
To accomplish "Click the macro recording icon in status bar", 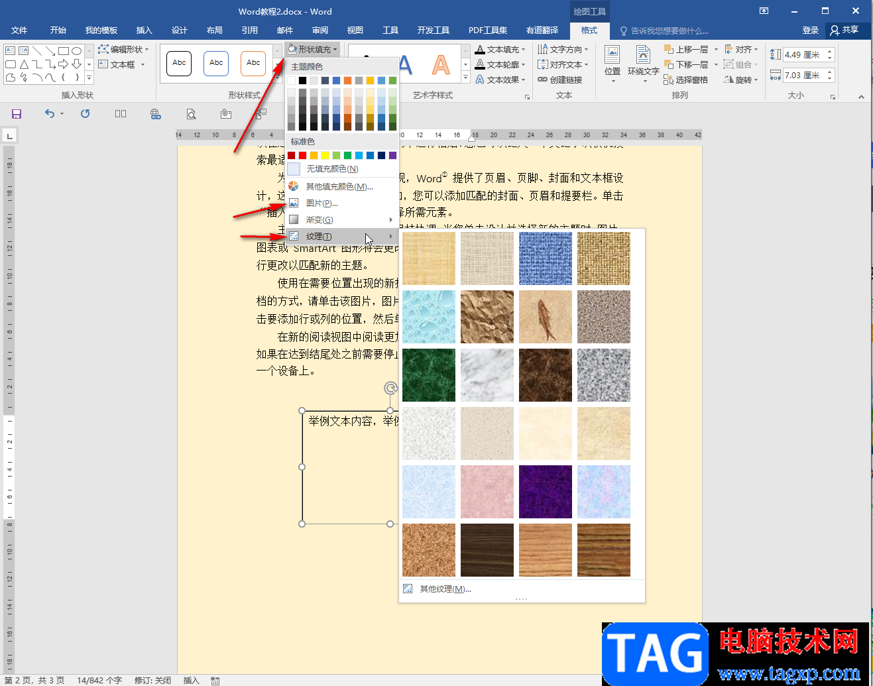I will pos(215,681).
